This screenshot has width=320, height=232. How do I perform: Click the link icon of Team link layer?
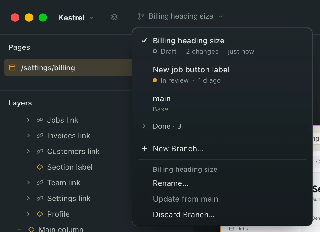(x=40, y=183)
